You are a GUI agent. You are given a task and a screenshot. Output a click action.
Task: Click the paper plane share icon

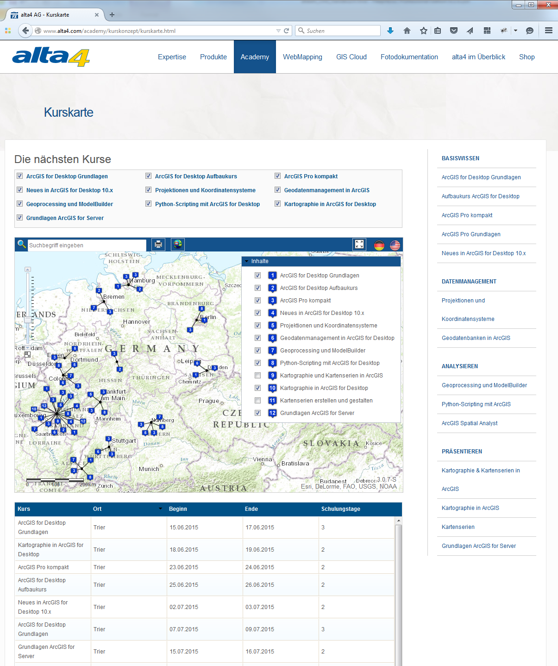pyautogui.click(x=470, y=31)
